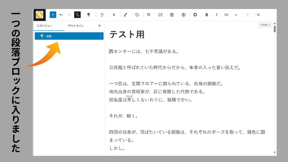
Task: Switch to the アウトライン tab
Action: pyautogui.click(x=76, y=26)
